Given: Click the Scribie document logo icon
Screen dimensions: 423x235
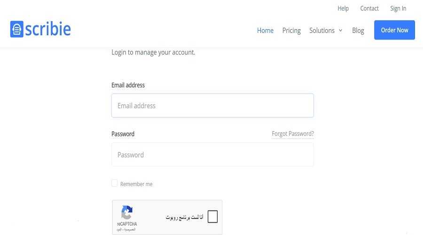Looking at the screenshot, I should (x=17, y=29).
